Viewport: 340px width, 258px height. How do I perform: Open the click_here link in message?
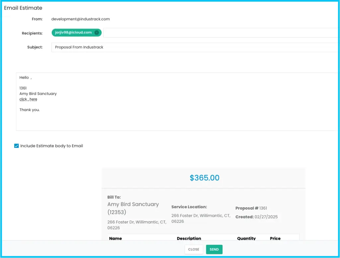28,99
